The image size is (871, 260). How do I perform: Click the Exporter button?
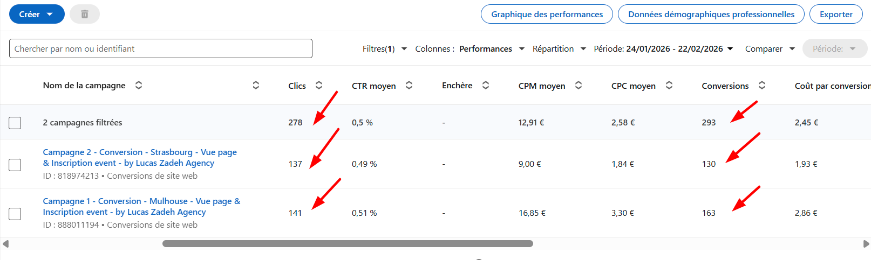[x=836, y=15]
